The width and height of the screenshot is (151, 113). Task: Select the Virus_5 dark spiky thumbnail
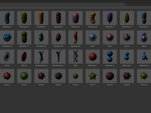59,76
